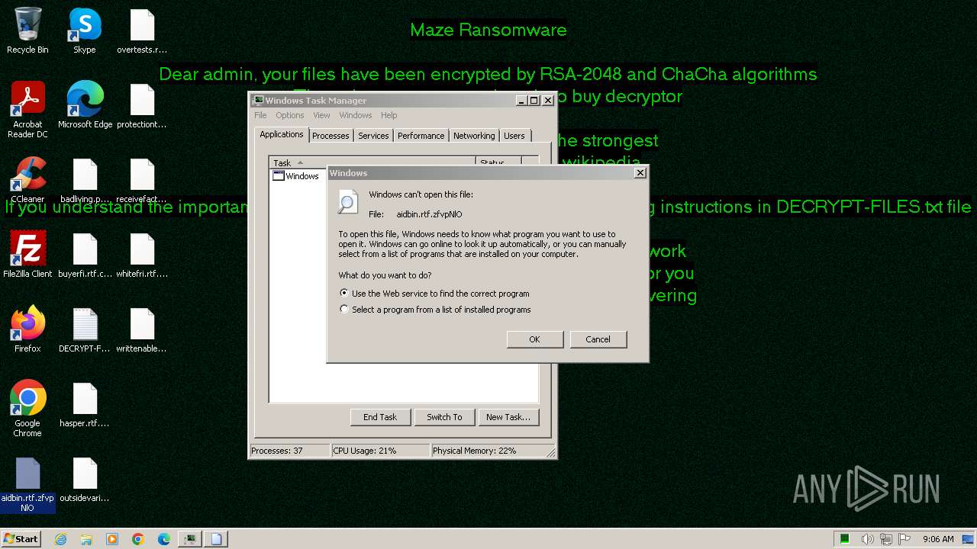Open Edge from the taskbar
This screenshot has width=977, height=549.
(164, 539)
